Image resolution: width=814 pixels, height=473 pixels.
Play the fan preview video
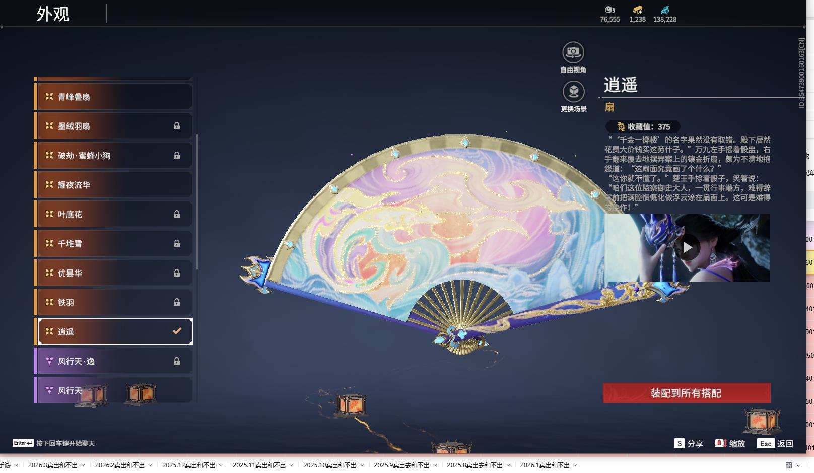[689, 247]
